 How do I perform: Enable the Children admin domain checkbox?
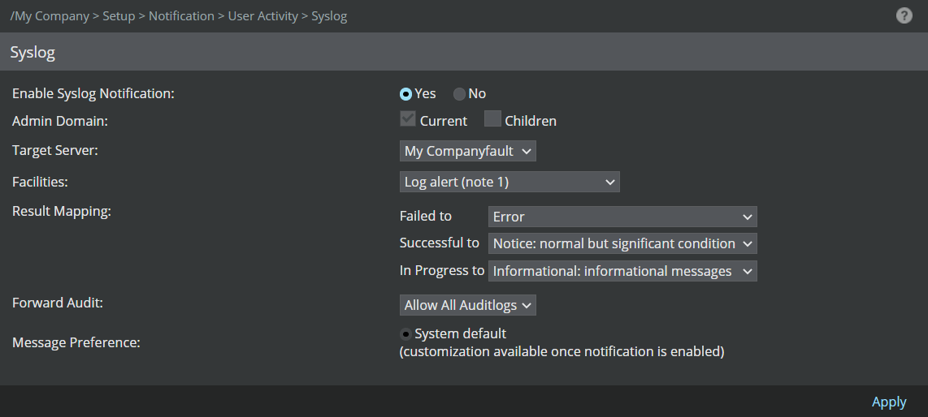492,118
